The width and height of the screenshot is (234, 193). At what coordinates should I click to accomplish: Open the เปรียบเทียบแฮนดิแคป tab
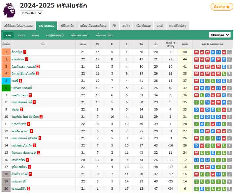click(93, 26)
